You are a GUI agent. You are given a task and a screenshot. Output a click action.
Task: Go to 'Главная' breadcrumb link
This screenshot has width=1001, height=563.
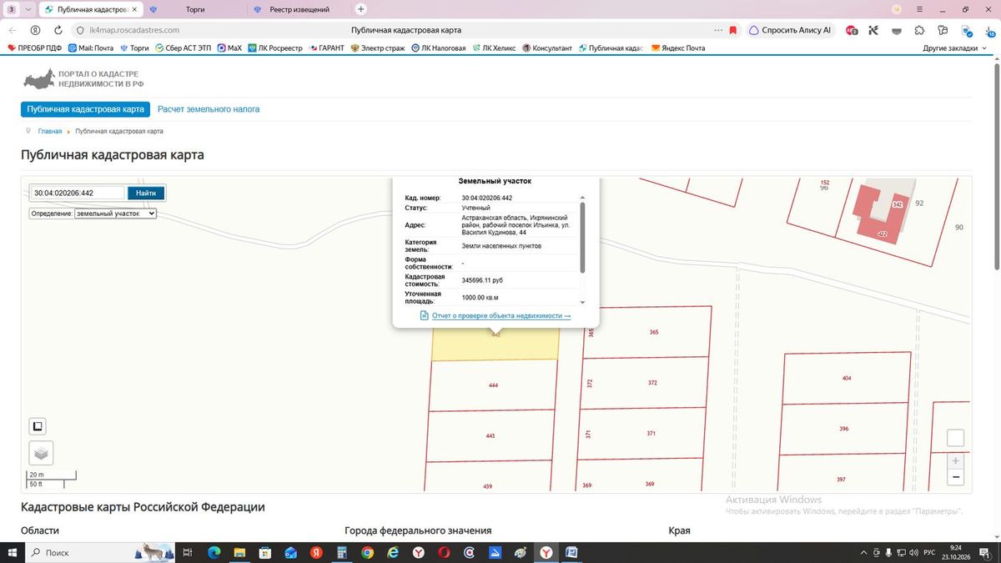click(x=50, y=132)
